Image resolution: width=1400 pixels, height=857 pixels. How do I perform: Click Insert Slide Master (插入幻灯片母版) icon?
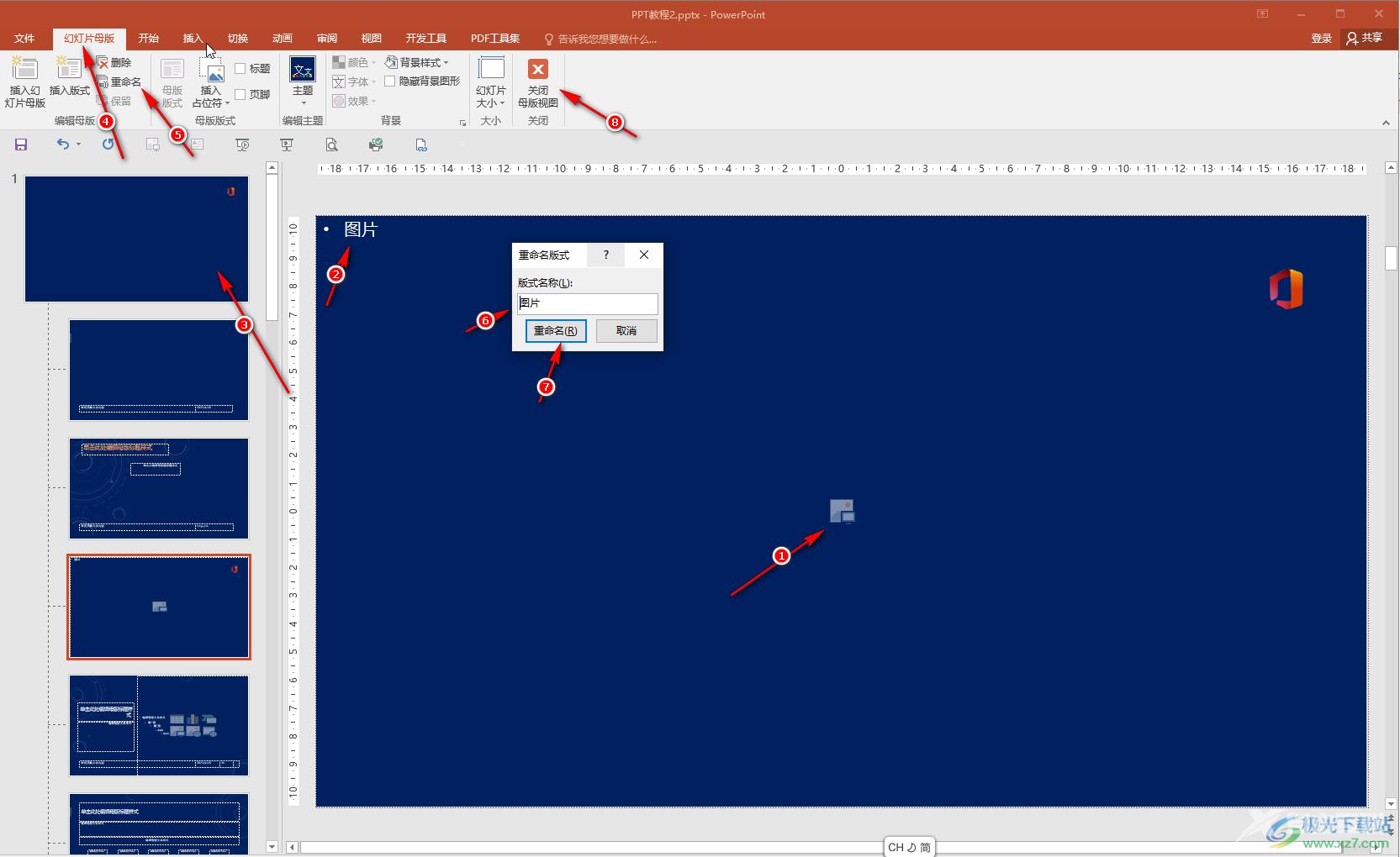pos(24,69)
